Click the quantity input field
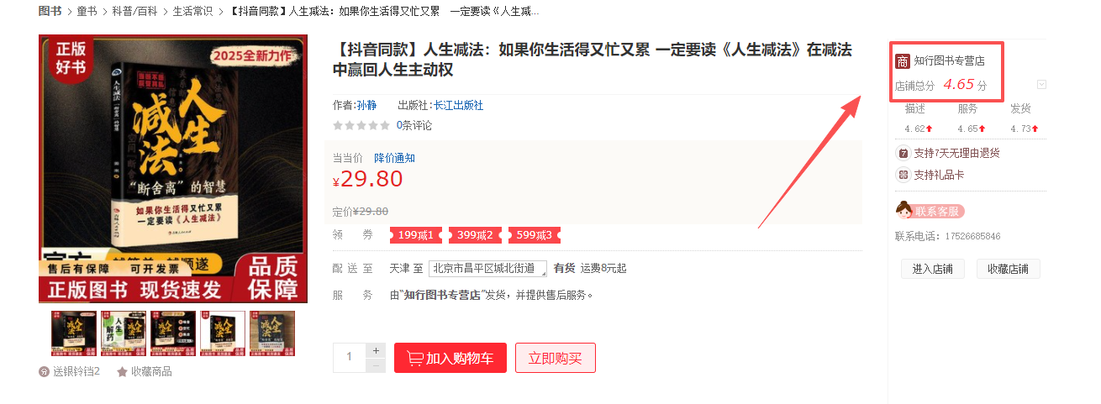The image size is (1101, 404). pos(350,358)
